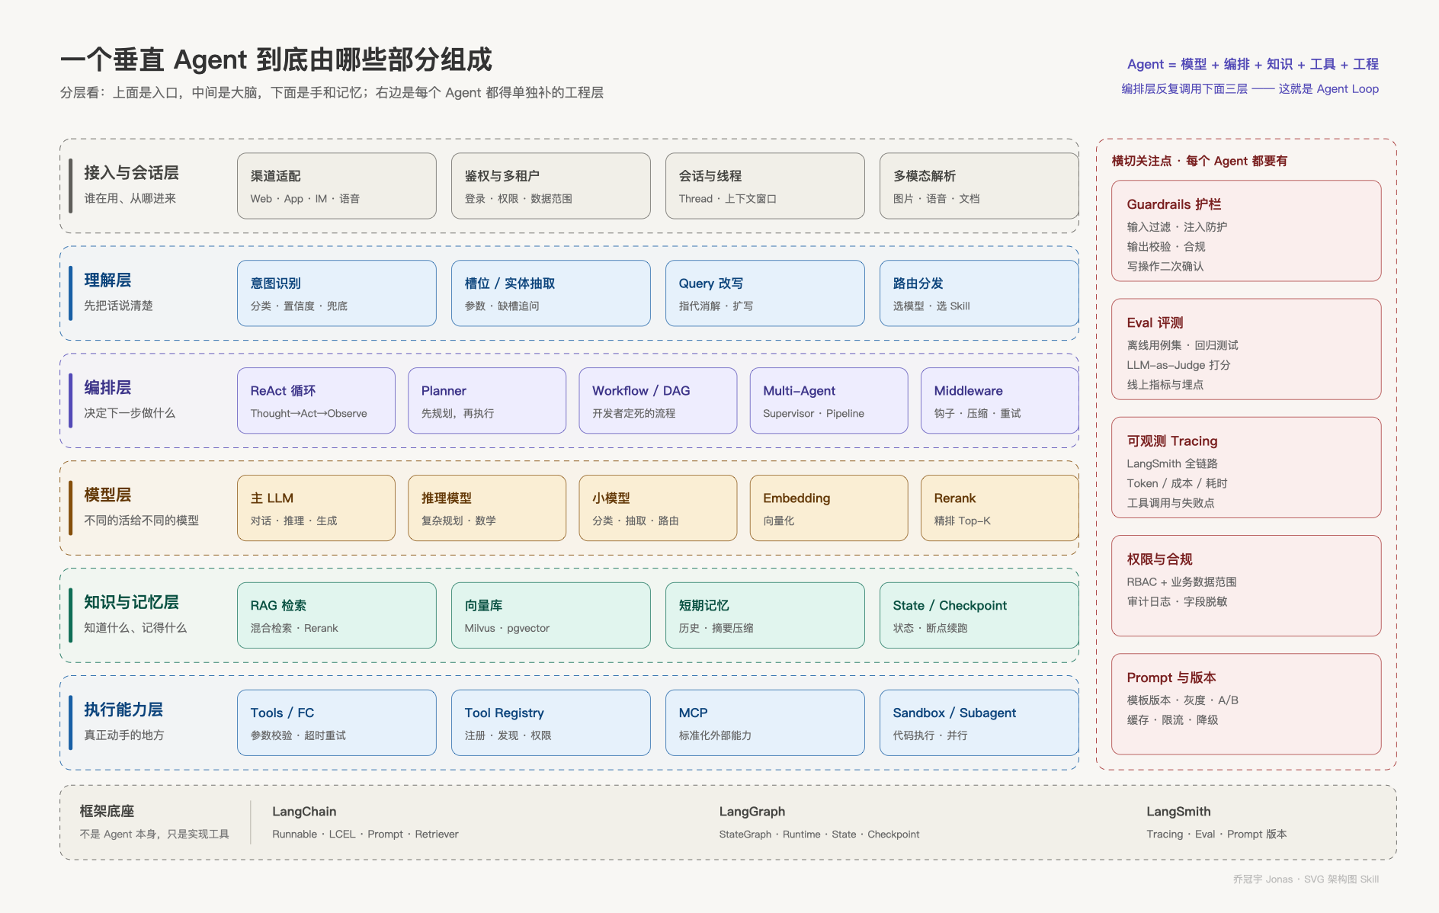Click the 短期记忆 card
Screen dimensions: 1439x913
pos(765,616)
